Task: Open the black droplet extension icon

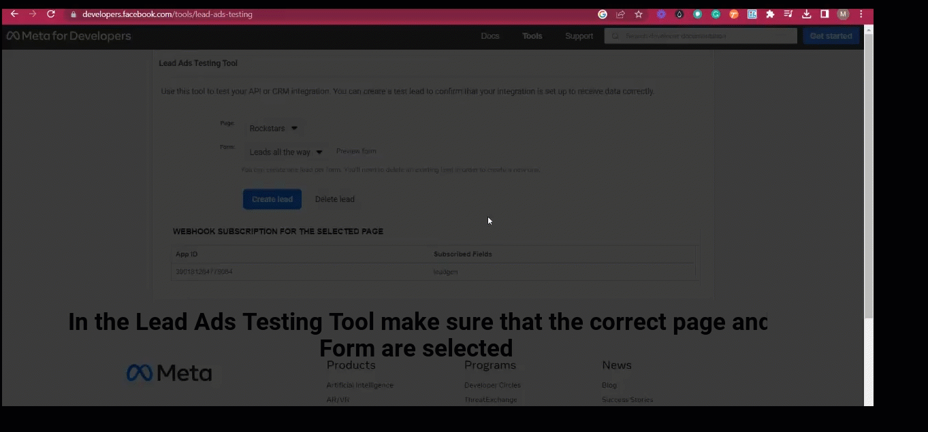Action: tap(679, 14)
